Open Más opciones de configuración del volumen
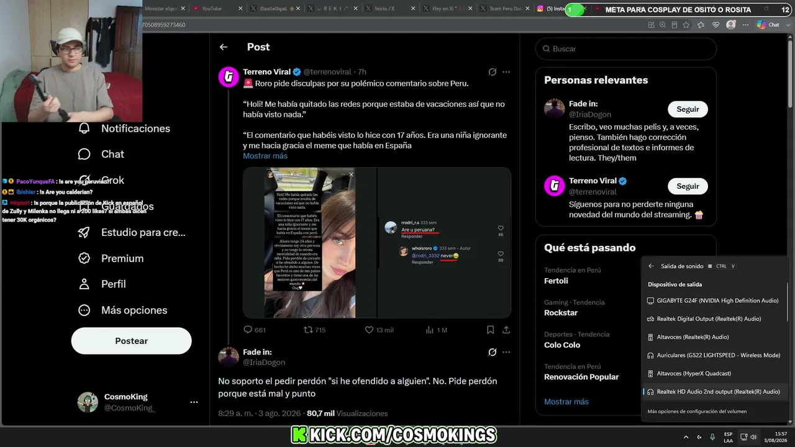Viewport: 795px width, 447px height. [x=697, y=411]
